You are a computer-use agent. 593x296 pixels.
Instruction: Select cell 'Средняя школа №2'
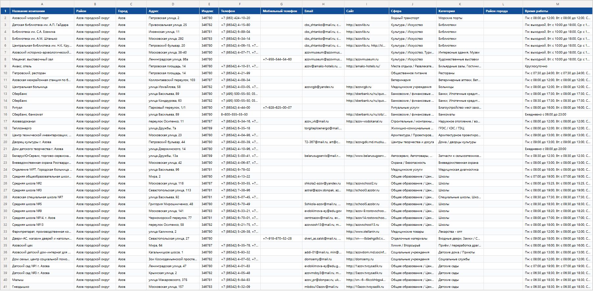pos(42,183)
